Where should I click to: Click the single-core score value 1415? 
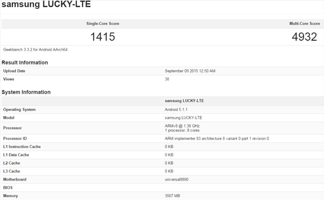point(103,37)
